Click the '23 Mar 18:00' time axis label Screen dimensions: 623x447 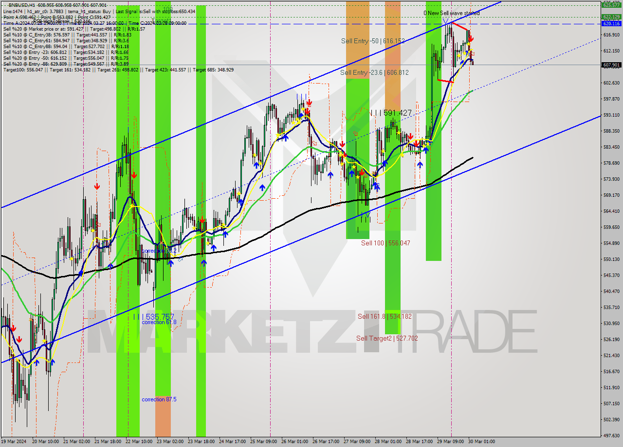coord(201,442)
